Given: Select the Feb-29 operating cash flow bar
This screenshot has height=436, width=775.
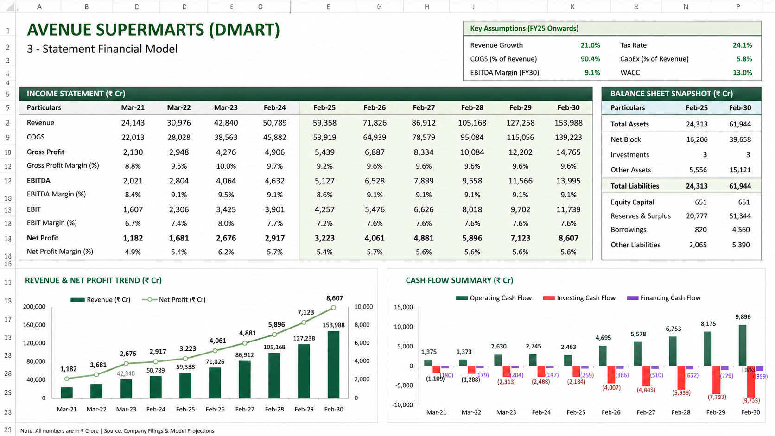Looking at the screenshot, I should pyautogui.click(x=708, y=348).
